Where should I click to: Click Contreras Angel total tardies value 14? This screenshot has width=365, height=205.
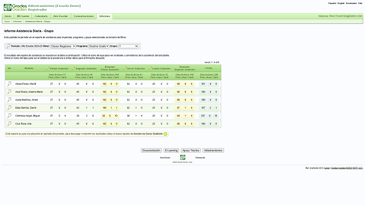click(x=216, y=116)
